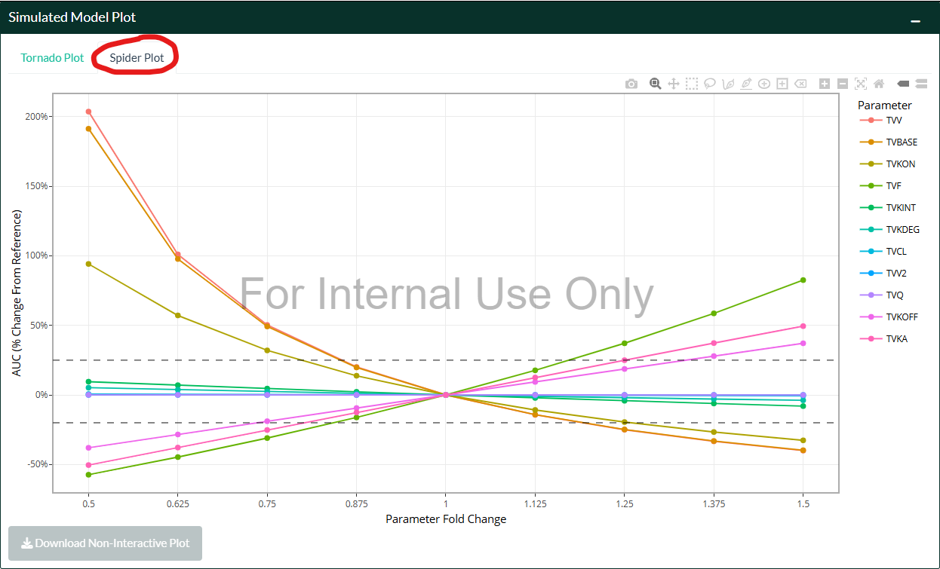The height and width of the screenshot is (569, 940).
Task: Click the erase active shape icon
Action: 800,84
